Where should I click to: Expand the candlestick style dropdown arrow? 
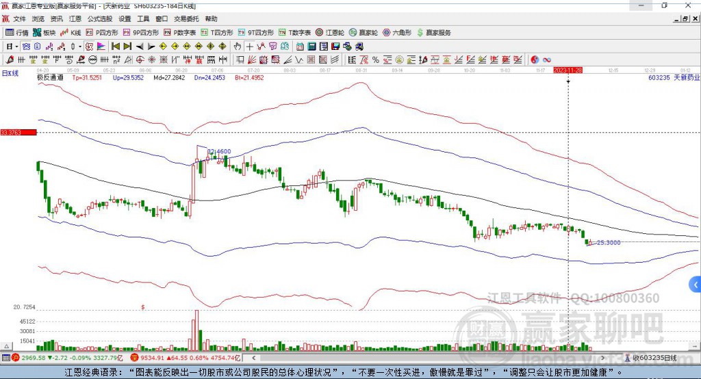(x=80, y=47)
